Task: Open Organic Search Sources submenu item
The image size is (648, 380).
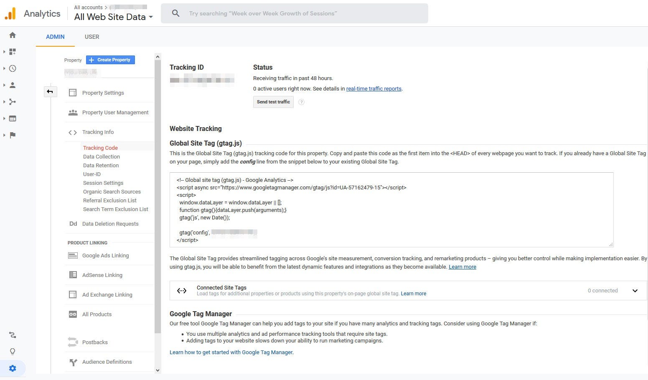Action: (112, 191)
